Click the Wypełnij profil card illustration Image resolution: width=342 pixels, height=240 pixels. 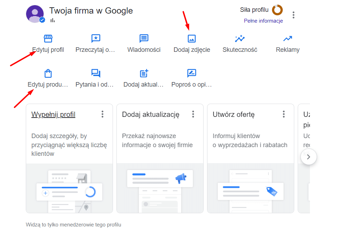point(69,188)
